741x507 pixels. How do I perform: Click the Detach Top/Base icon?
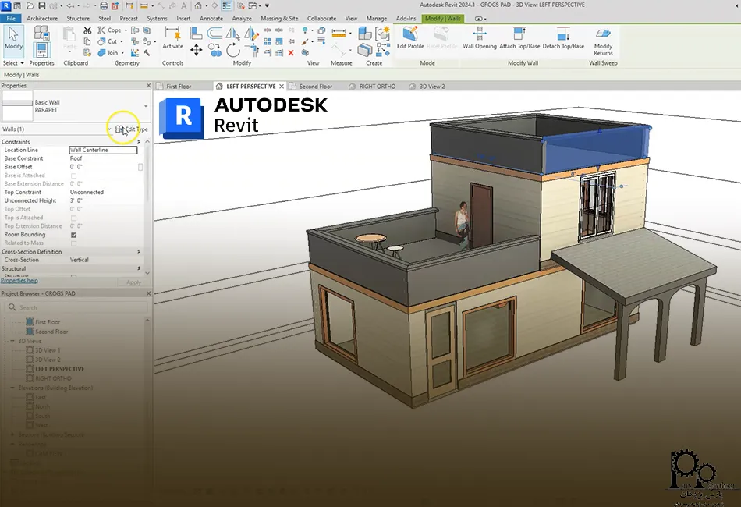563,37
